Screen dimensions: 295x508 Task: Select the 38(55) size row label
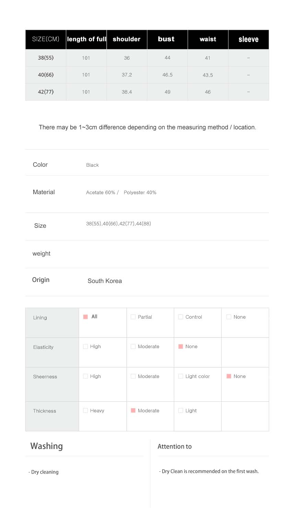pos(46,58)
